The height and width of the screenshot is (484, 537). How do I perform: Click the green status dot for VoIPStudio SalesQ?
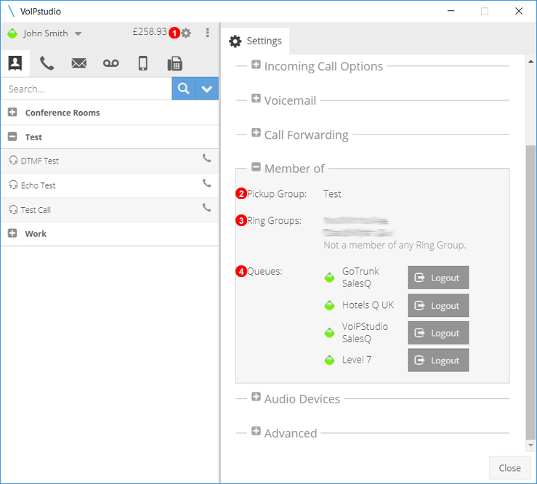pyautogui.click(x=329, y=332)
